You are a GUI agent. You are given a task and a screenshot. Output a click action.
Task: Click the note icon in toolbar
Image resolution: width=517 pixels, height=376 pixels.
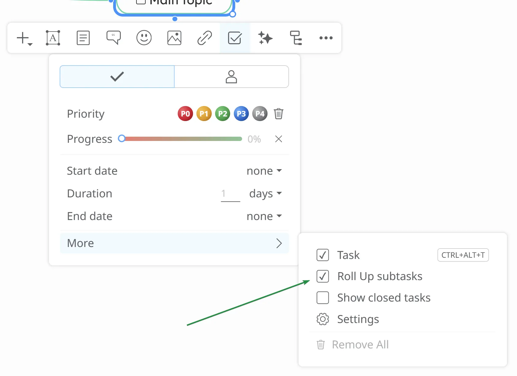[83, 38]
